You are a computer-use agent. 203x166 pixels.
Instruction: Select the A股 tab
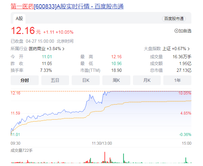tap(20, 18)
